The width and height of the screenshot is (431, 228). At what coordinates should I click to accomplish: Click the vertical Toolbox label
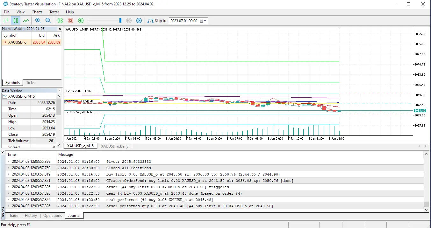(3, 213)
